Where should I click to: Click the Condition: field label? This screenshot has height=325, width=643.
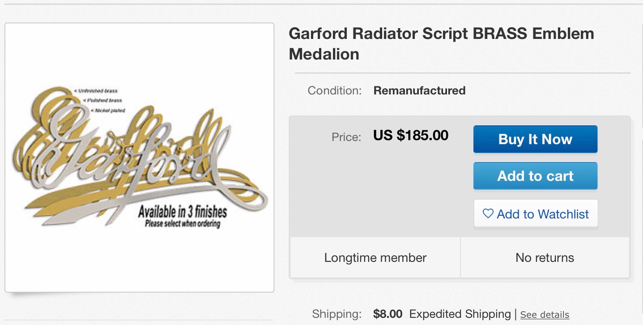[334, 90]
